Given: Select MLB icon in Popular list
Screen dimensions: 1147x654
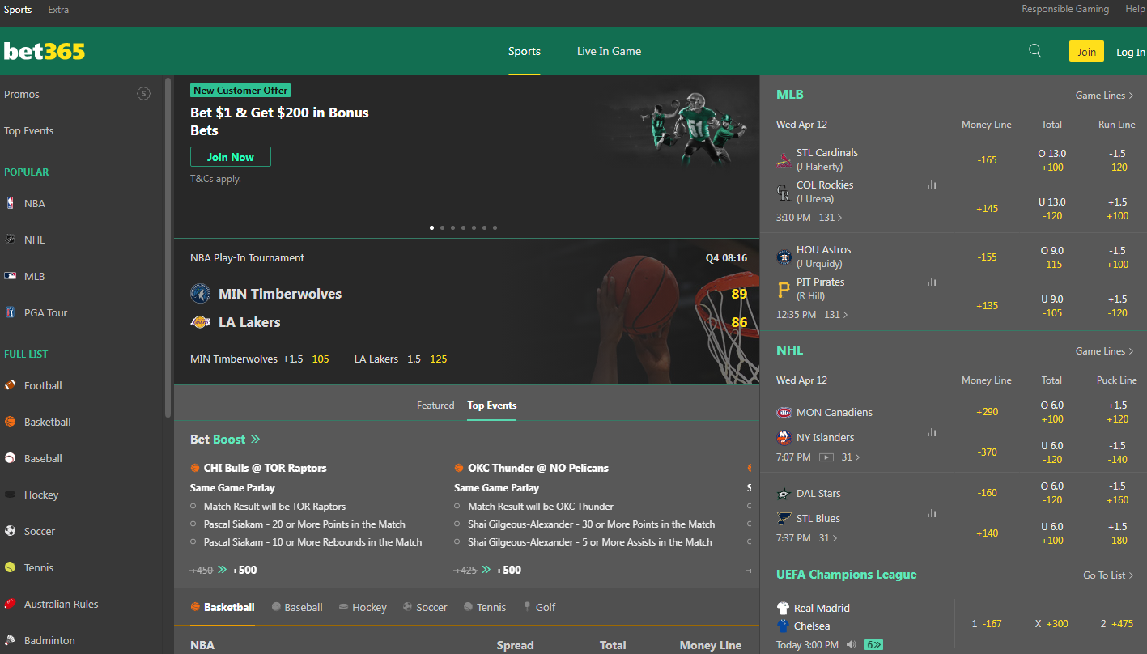Looking at the screenshot, I should coord(10,276).
